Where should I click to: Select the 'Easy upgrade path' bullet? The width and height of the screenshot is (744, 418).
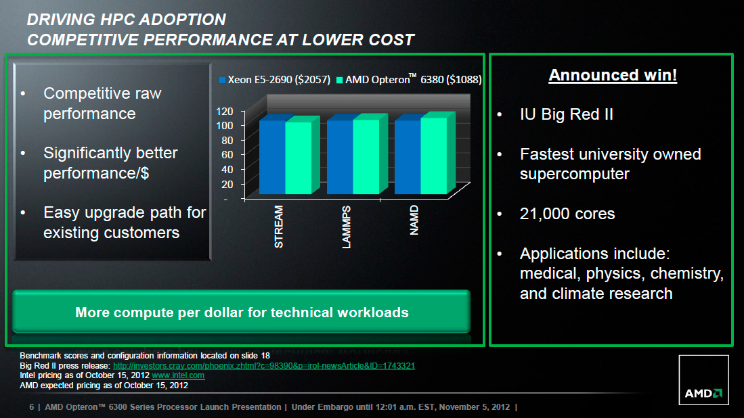pyautogui.click(x=125, y=223)
